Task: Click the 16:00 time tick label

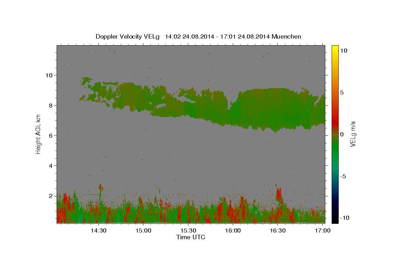Action: [x=233, y=231]
